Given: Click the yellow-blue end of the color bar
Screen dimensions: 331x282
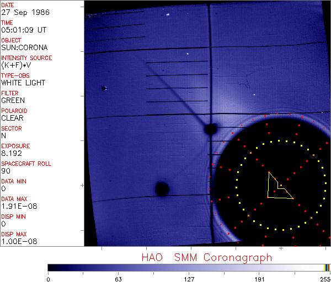Looking at the screenshot, I should 327,268.
